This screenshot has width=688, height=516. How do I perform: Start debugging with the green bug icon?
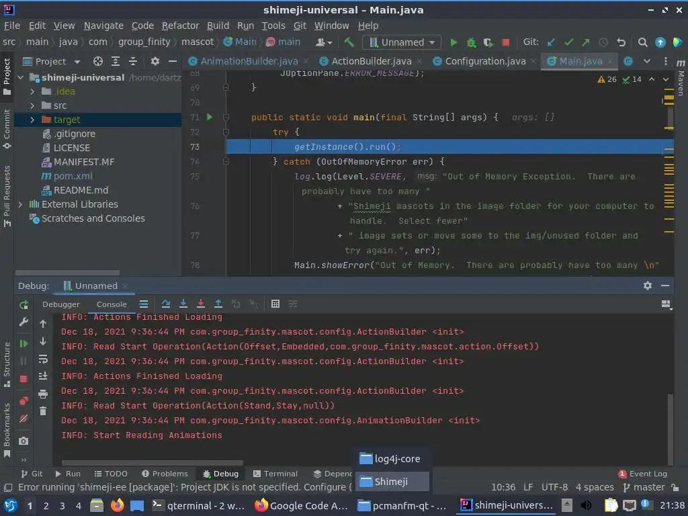click(x=471, y=42)
